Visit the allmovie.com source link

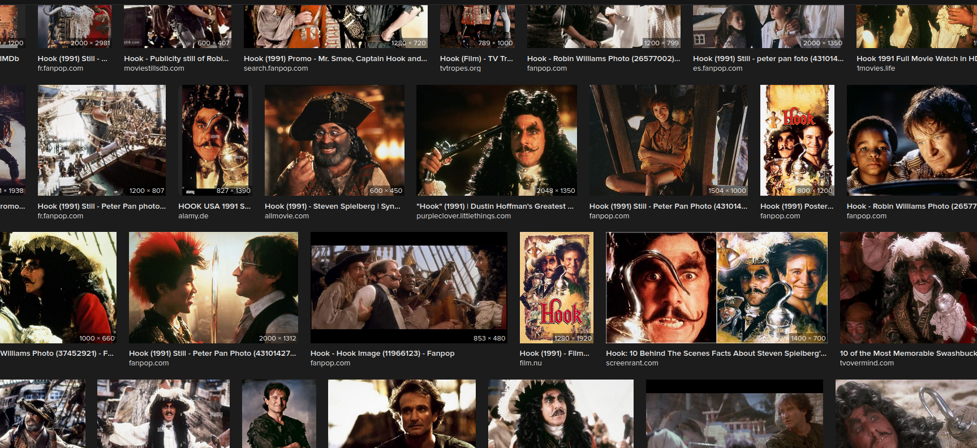click(287, 216)
